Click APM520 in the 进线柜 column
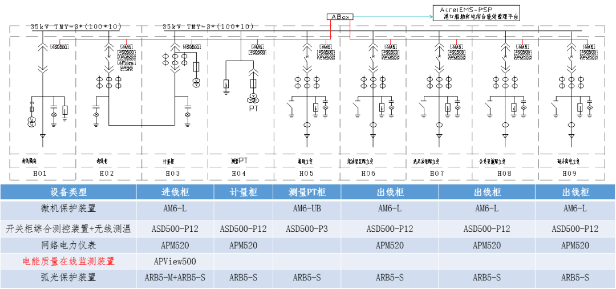The image size is (616, 289). (175, 246)
